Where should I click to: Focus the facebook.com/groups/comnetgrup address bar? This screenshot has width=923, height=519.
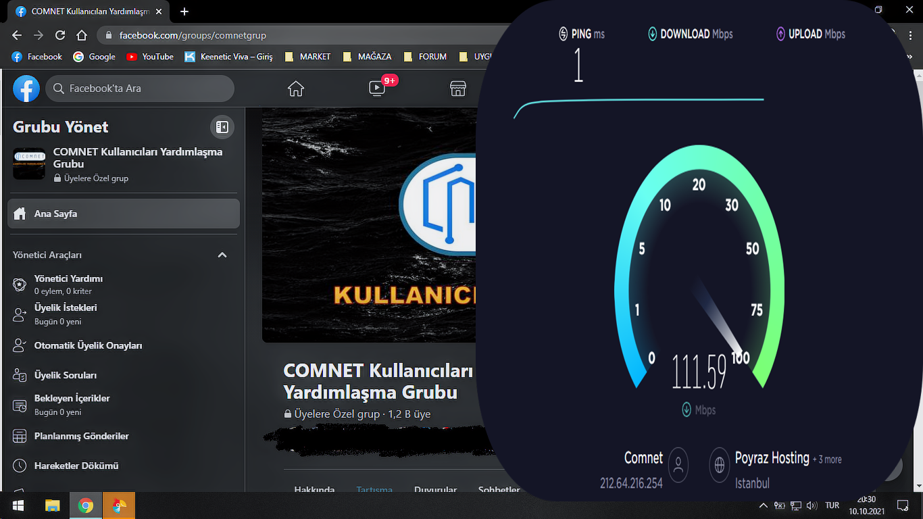tap(193, 35)
